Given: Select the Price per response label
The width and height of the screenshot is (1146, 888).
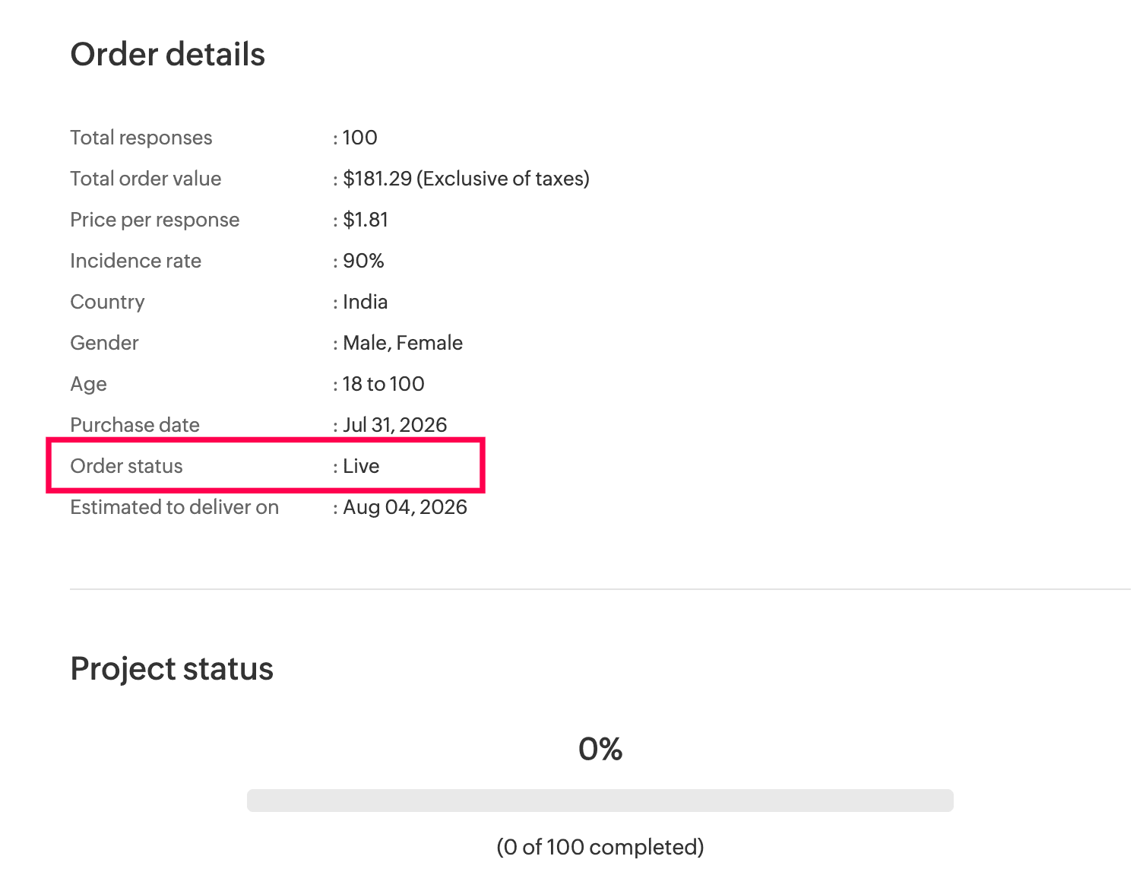Looking at the screenshot, I should pos(155,220).
